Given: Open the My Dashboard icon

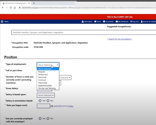Looking at the screenshot, I should (x=117, y=22).
